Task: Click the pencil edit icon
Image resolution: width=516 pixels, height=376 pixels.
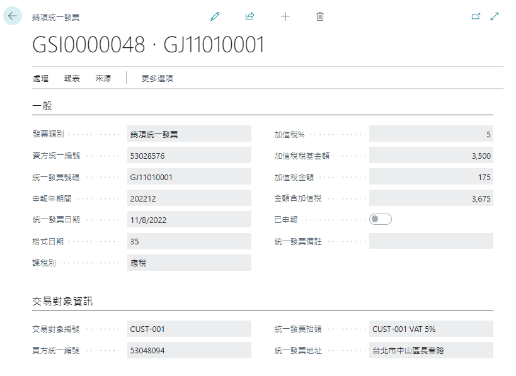Action: pos(215,16)
